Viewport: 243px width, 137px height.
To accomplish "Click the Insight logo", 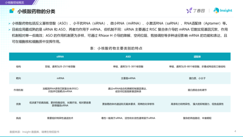I will tap(223, 10).
